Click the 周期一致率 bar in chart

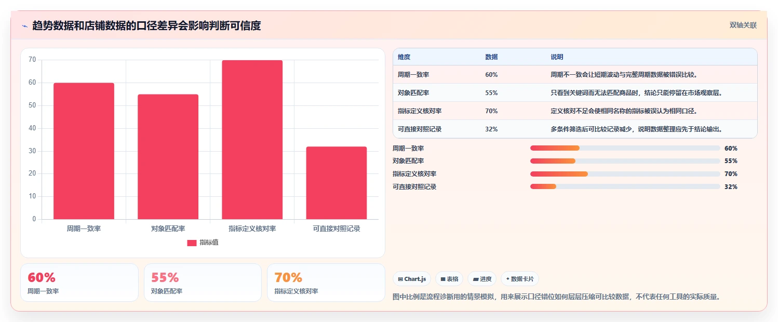[x=84, y=151]
